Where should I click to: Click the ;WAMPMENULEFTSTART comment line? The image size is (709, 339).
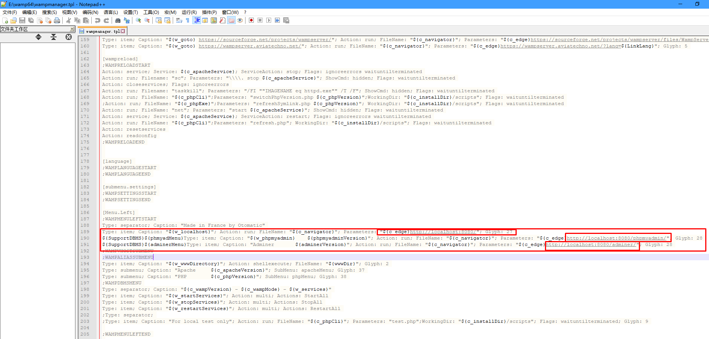[129, 219]
